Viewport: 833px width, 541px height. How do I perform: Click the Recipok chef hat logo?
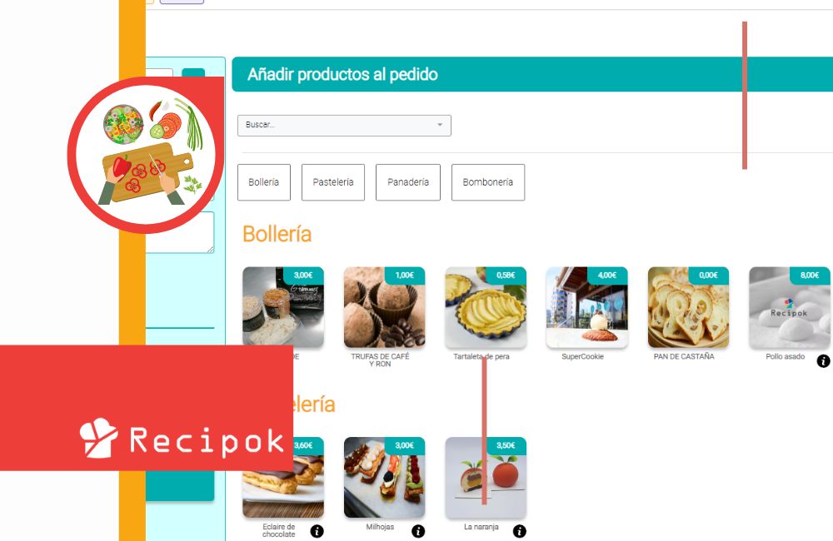click(x=99, y=439)
